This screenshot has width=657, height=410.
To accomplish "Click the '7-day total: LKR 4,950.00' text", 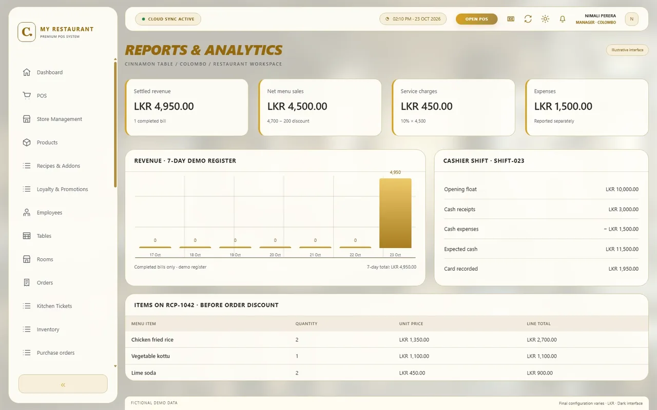I will point(392,267).
